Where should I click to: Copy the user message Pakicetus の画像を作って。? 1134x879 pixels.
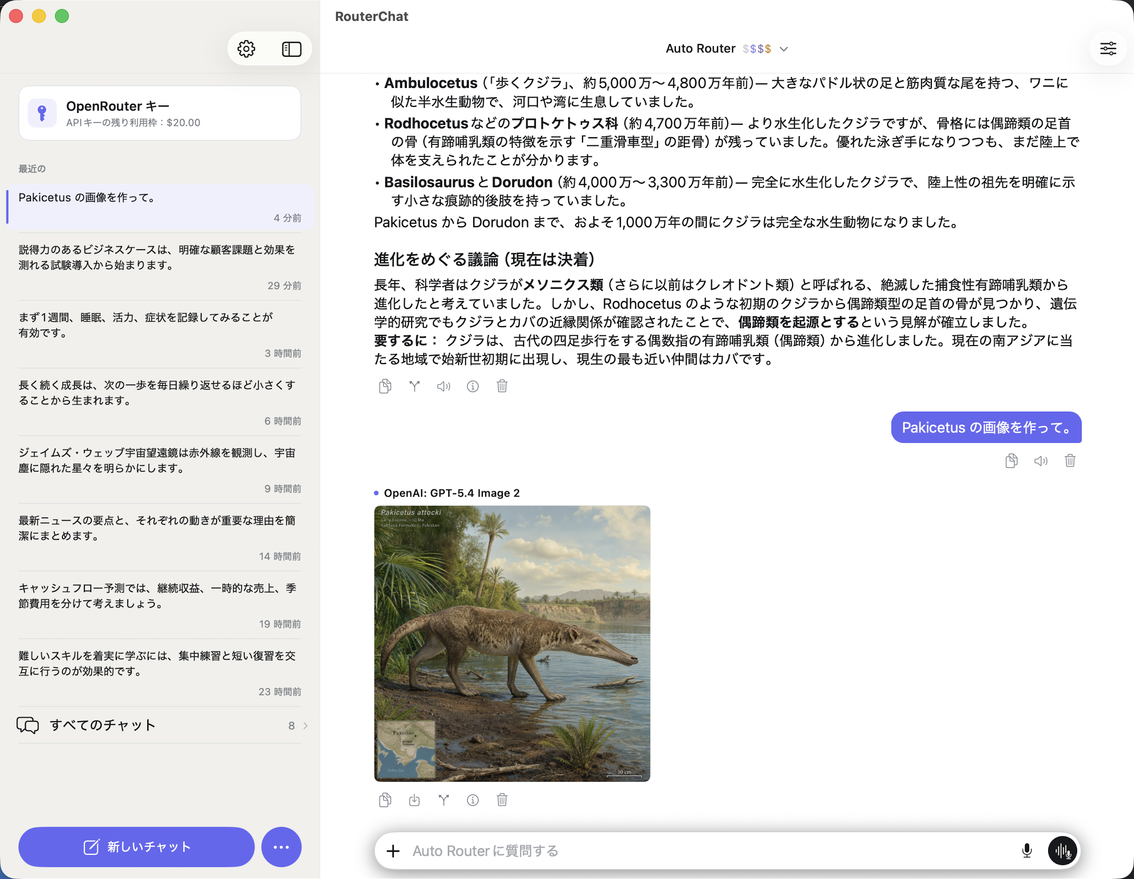(1011, 461)
